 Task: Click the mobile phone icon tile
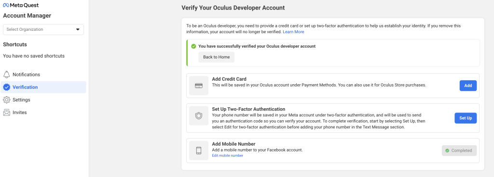(199, 151)
